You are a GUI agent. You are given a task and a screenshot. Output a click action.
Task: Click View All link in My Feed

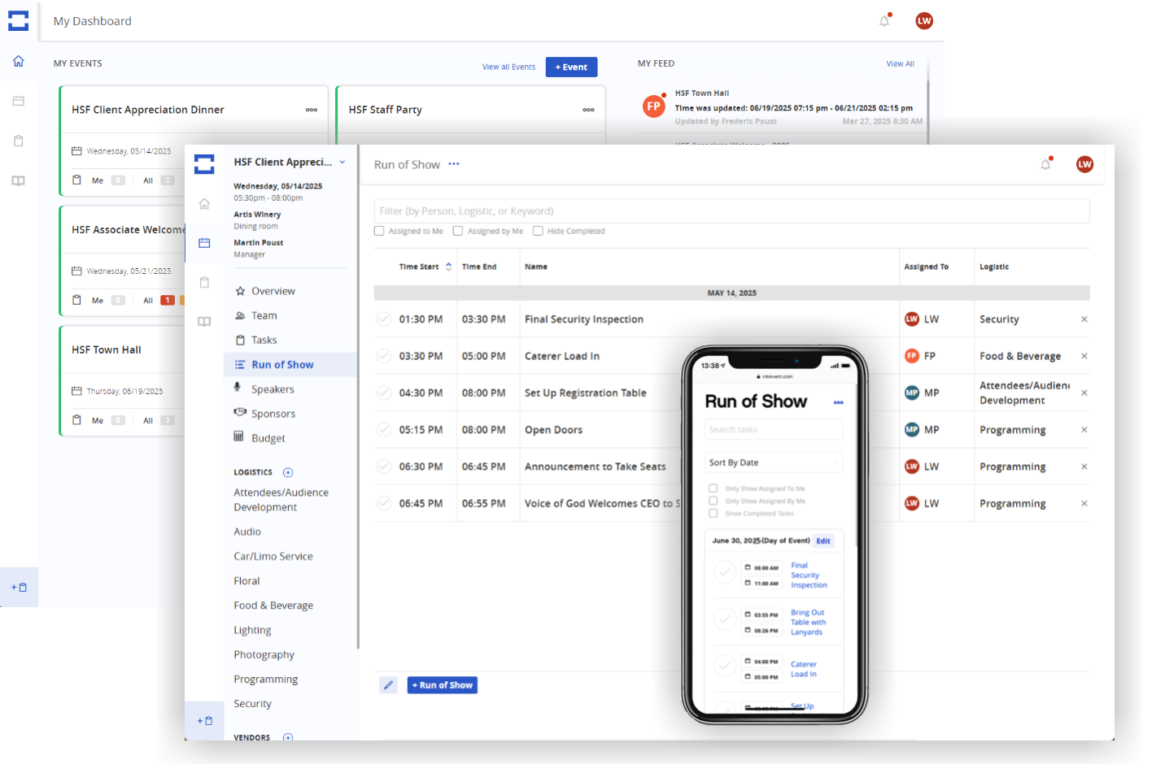click(x=900, y=63)
